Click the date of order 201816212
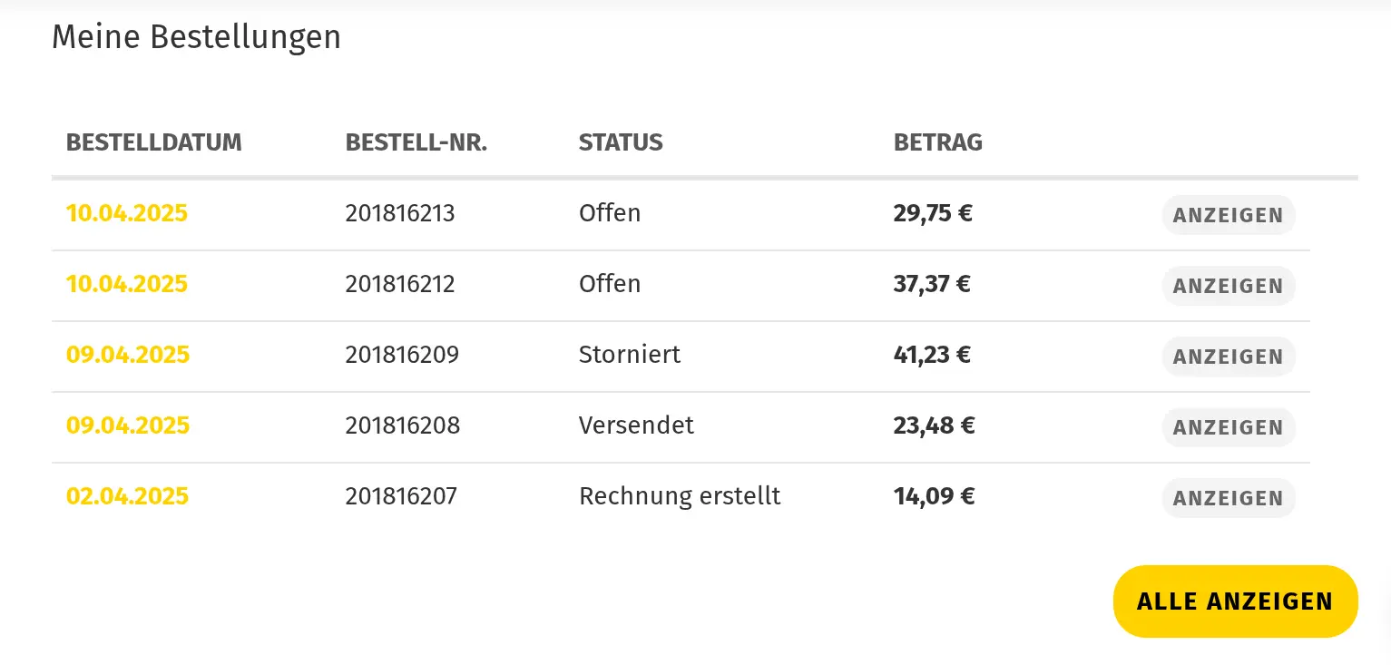The height and width of the screenshot is (665, 1391). coord(127,284)
